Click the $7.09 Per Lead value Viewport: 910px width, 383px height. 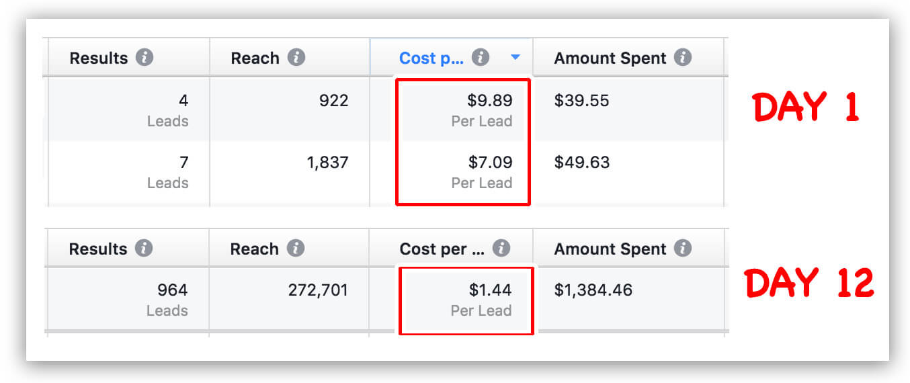(489, 163)
